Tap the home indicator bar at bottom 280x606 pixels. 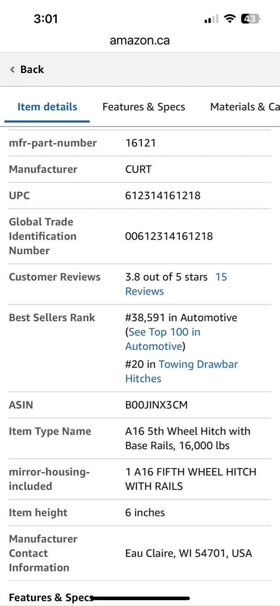click(140, 598)
